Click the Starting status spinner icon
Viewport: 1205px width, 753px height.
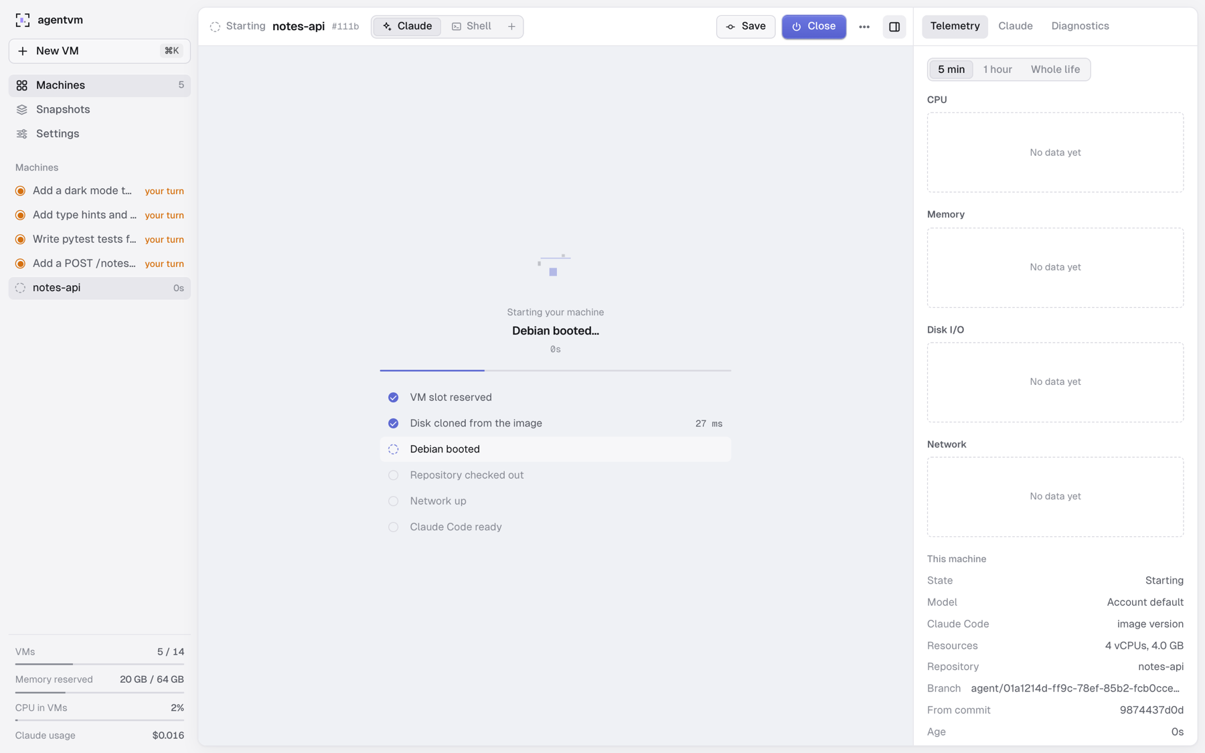coord(215,27)
